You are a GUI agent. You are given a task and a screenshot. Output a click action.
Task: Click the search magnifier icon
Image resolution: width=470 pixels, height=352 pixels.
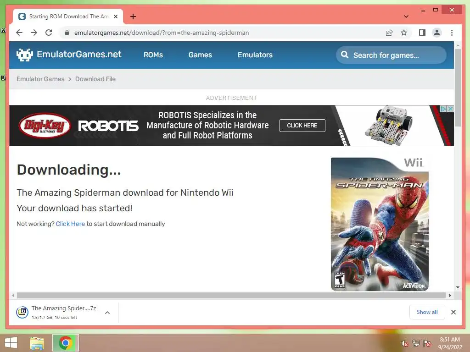coord(345,55)
